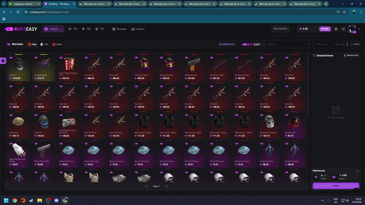Open the Juegos dropdown
The image size is (365, 205).
coord(53,29)
